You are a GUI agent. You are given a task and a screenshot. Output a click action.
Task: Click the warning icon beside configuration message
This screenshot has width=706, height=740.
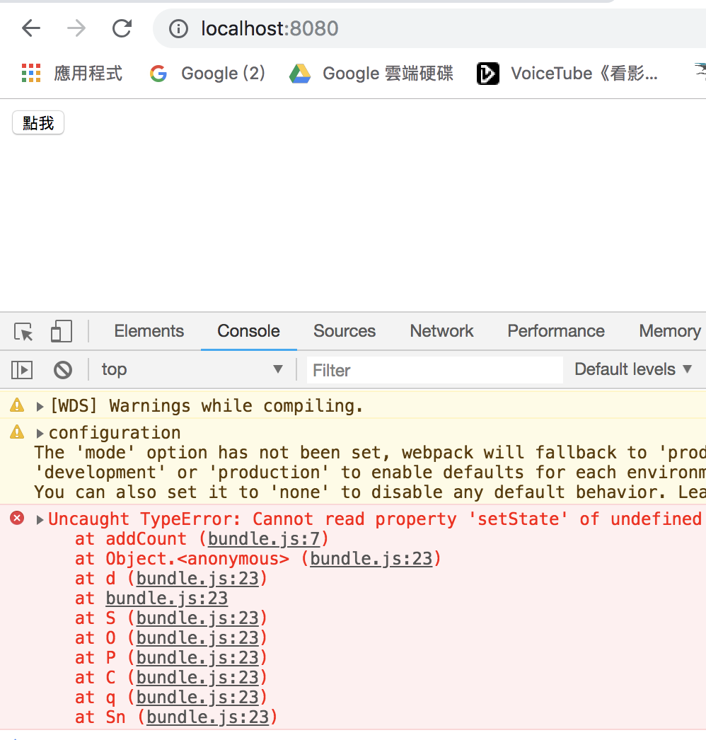(x=17, y=432)
